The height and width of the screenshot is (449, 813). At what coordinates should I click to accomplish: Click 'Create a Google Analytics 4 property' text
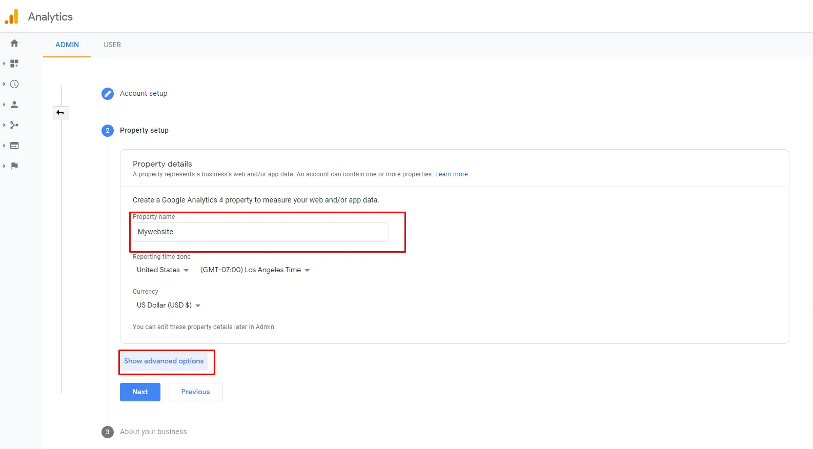click(x=256, y=200)
